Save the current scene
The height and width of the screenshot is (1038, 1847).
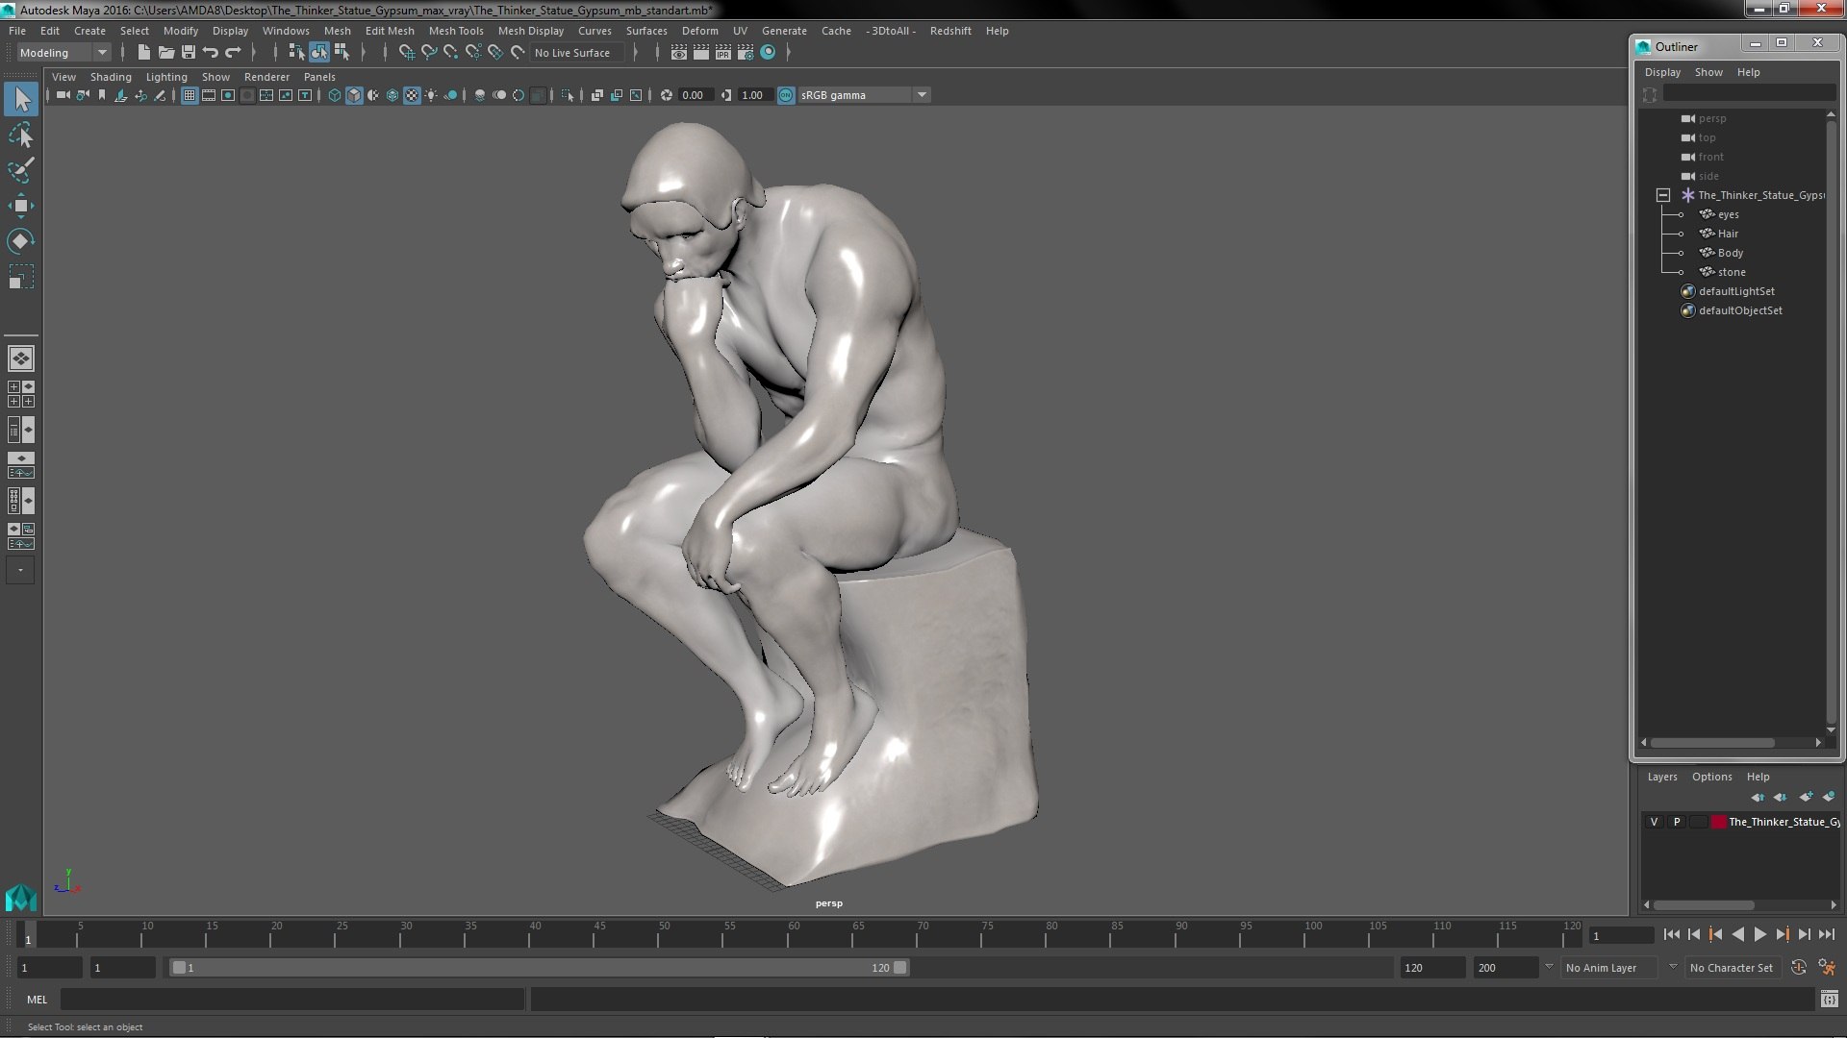pos(189,53)
